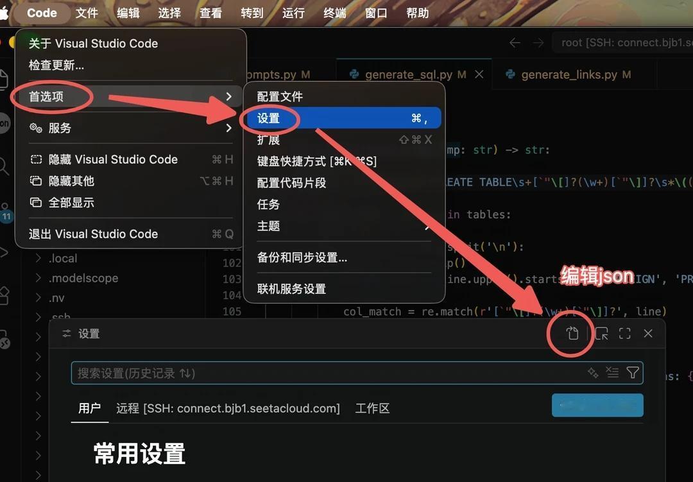
Task: Select 检查更新... menu entry
Action: point(56,65)
